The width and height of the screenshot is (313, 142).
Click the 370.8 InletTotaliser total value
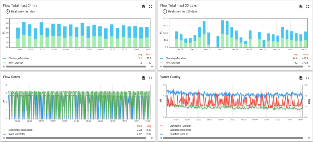point(305,63)
